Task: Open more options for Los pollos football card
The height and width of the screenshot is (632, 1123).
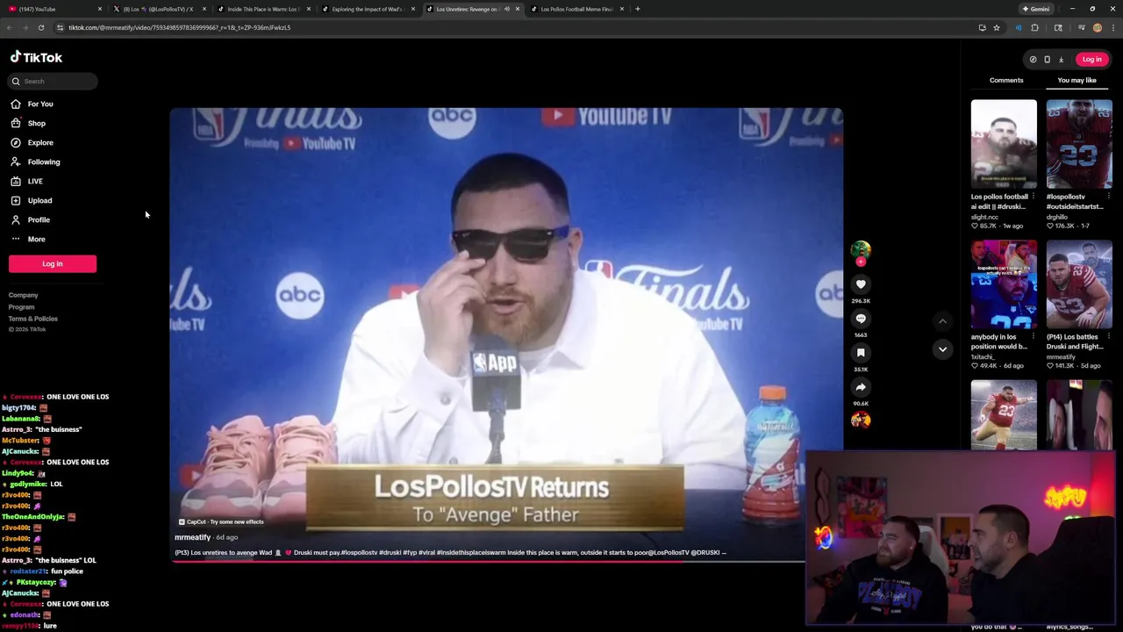Action: pyautogui.click(x=1034, y=197)
